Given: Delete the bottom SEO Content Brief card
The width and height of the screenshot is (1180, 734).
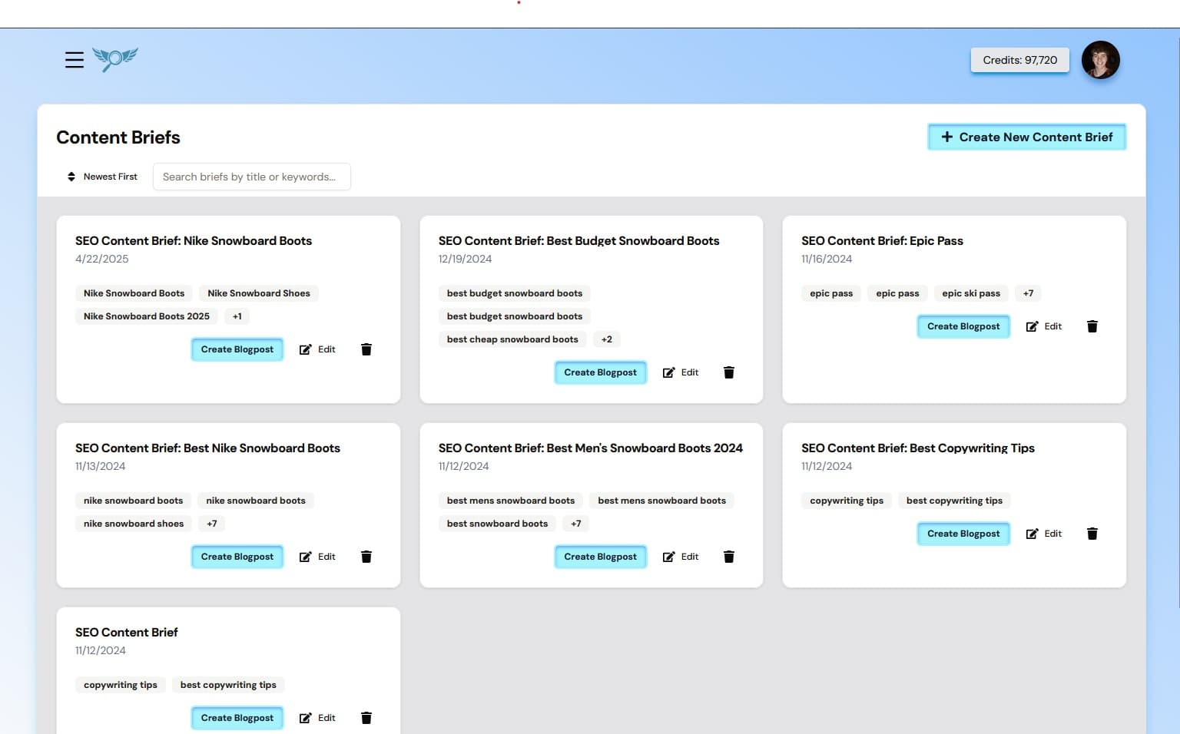Looking at the screenshot, I should click(366, 718).
